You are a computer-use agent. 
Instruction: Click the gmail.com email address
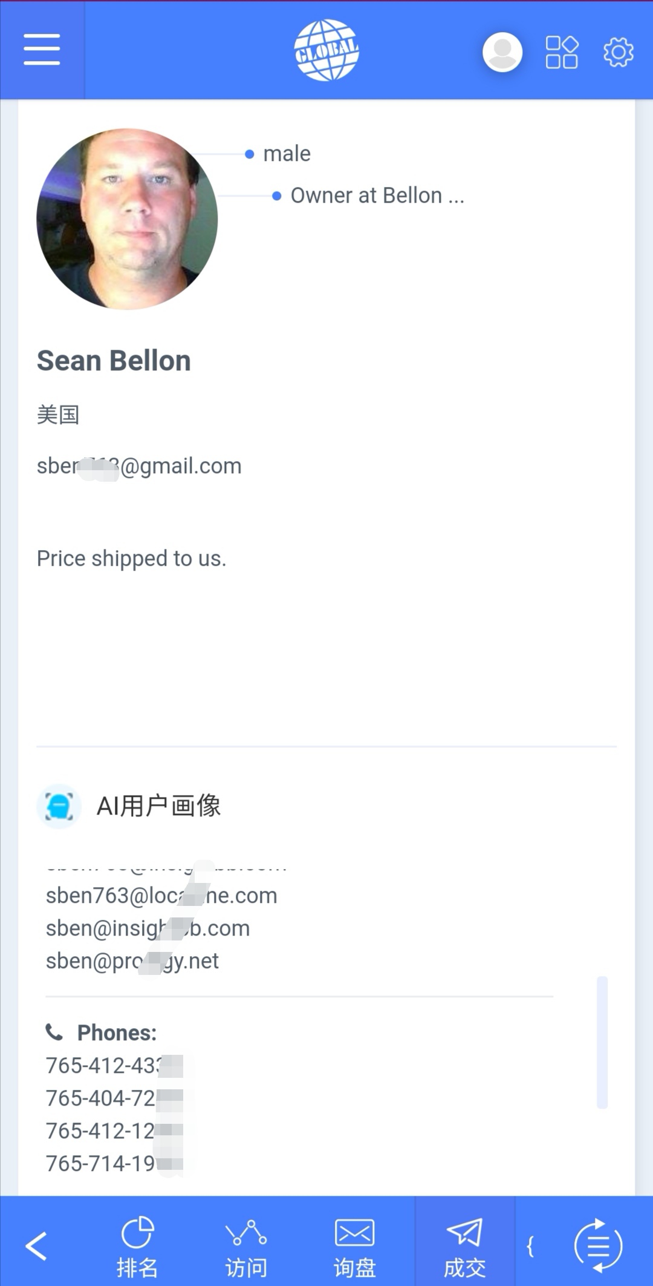[x=139, y=466]
